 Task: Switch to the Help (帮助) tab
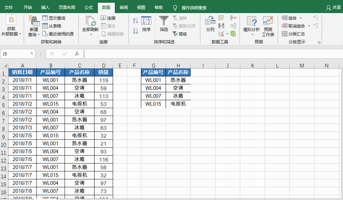[158, 8]
